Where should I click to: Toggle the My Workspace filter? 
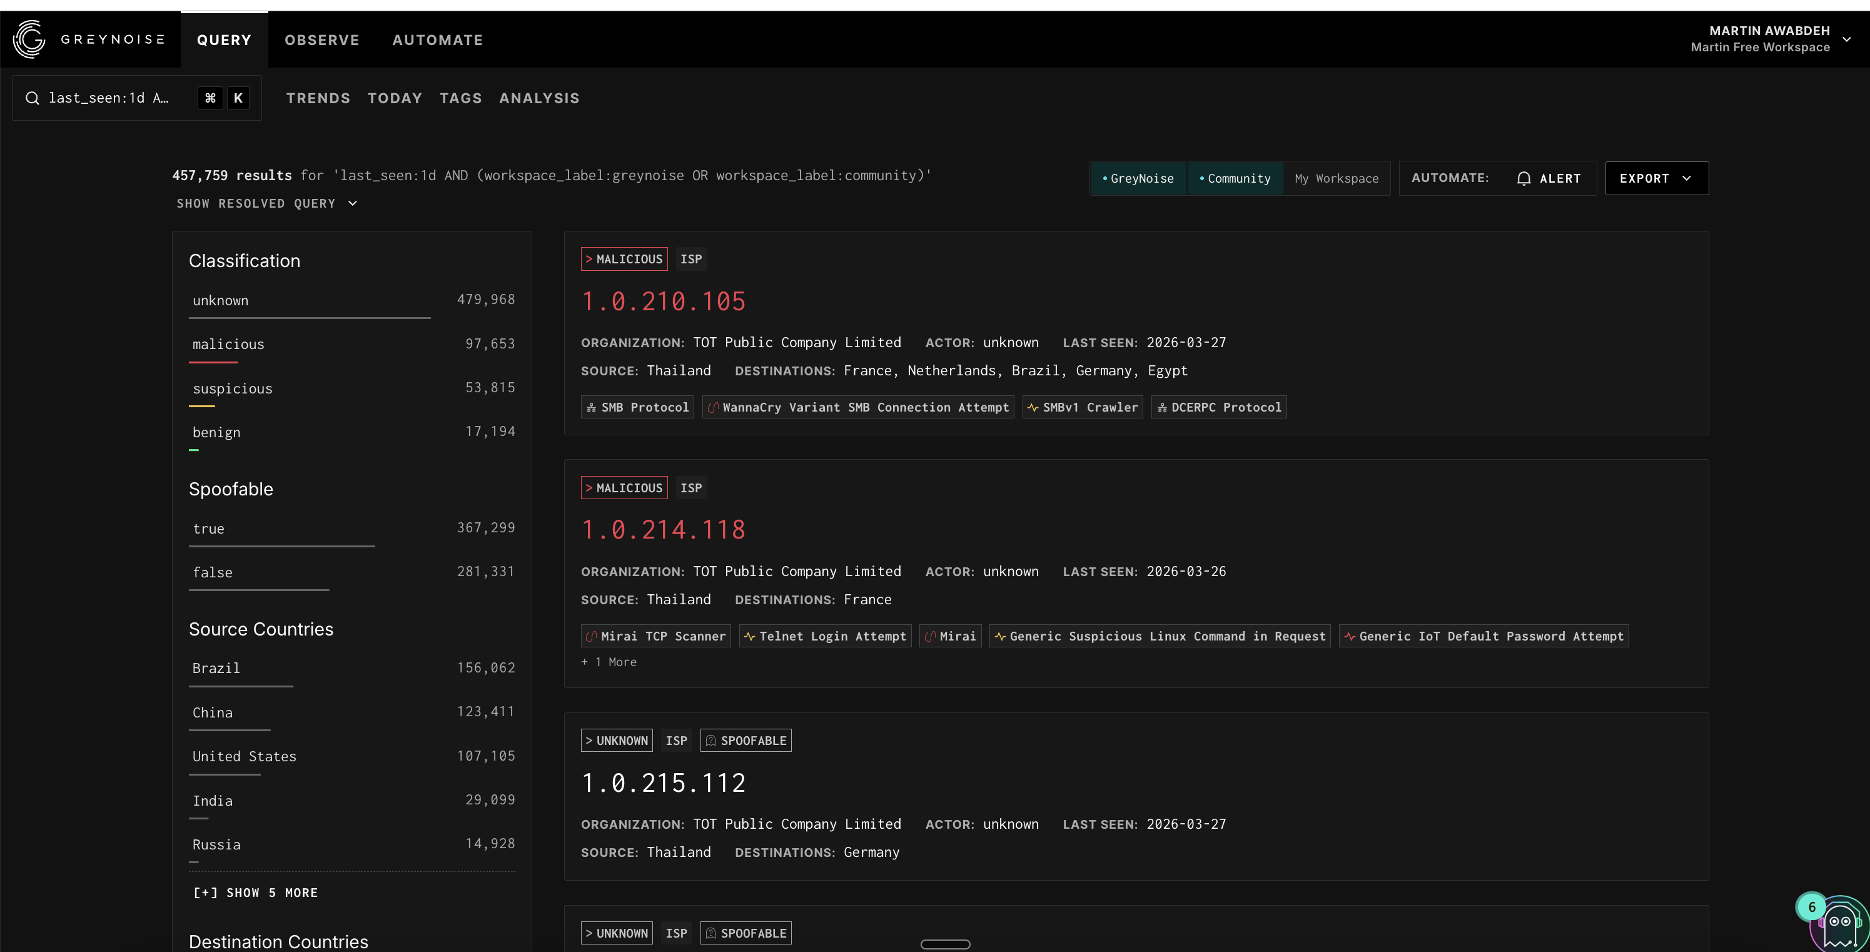coord(1337,179)
